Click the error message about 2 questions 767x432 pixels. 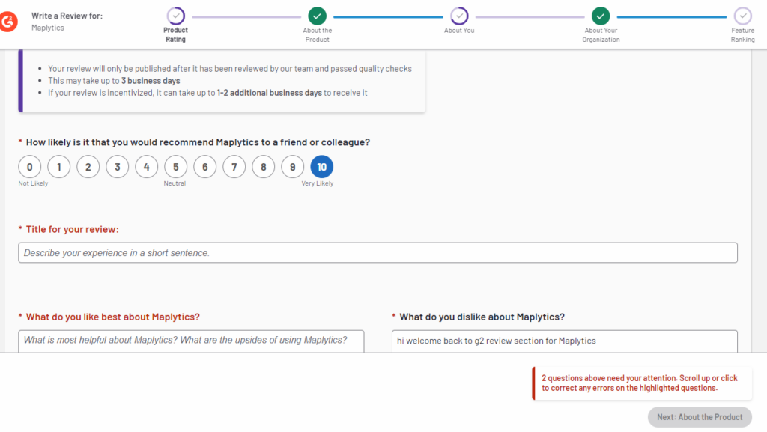tap(642, 383)
